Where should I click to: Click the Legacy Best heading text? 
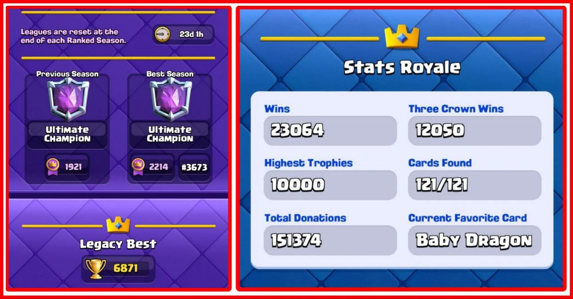coord(118,244)
